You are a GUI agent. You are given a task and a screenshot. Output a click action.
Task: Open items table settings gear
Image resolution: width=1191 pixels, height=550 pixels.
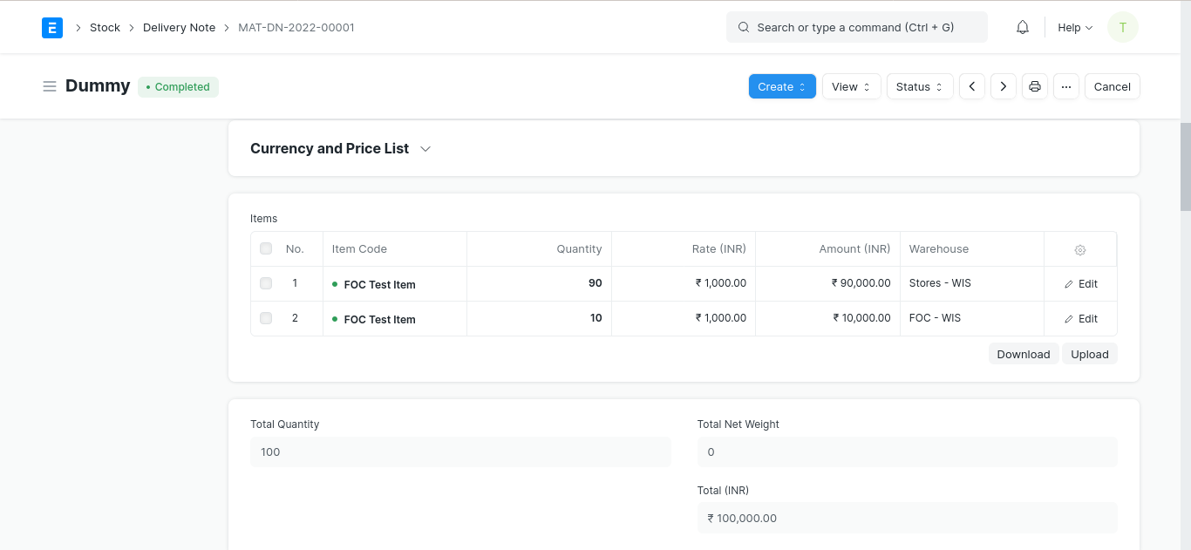[1080, 249]
